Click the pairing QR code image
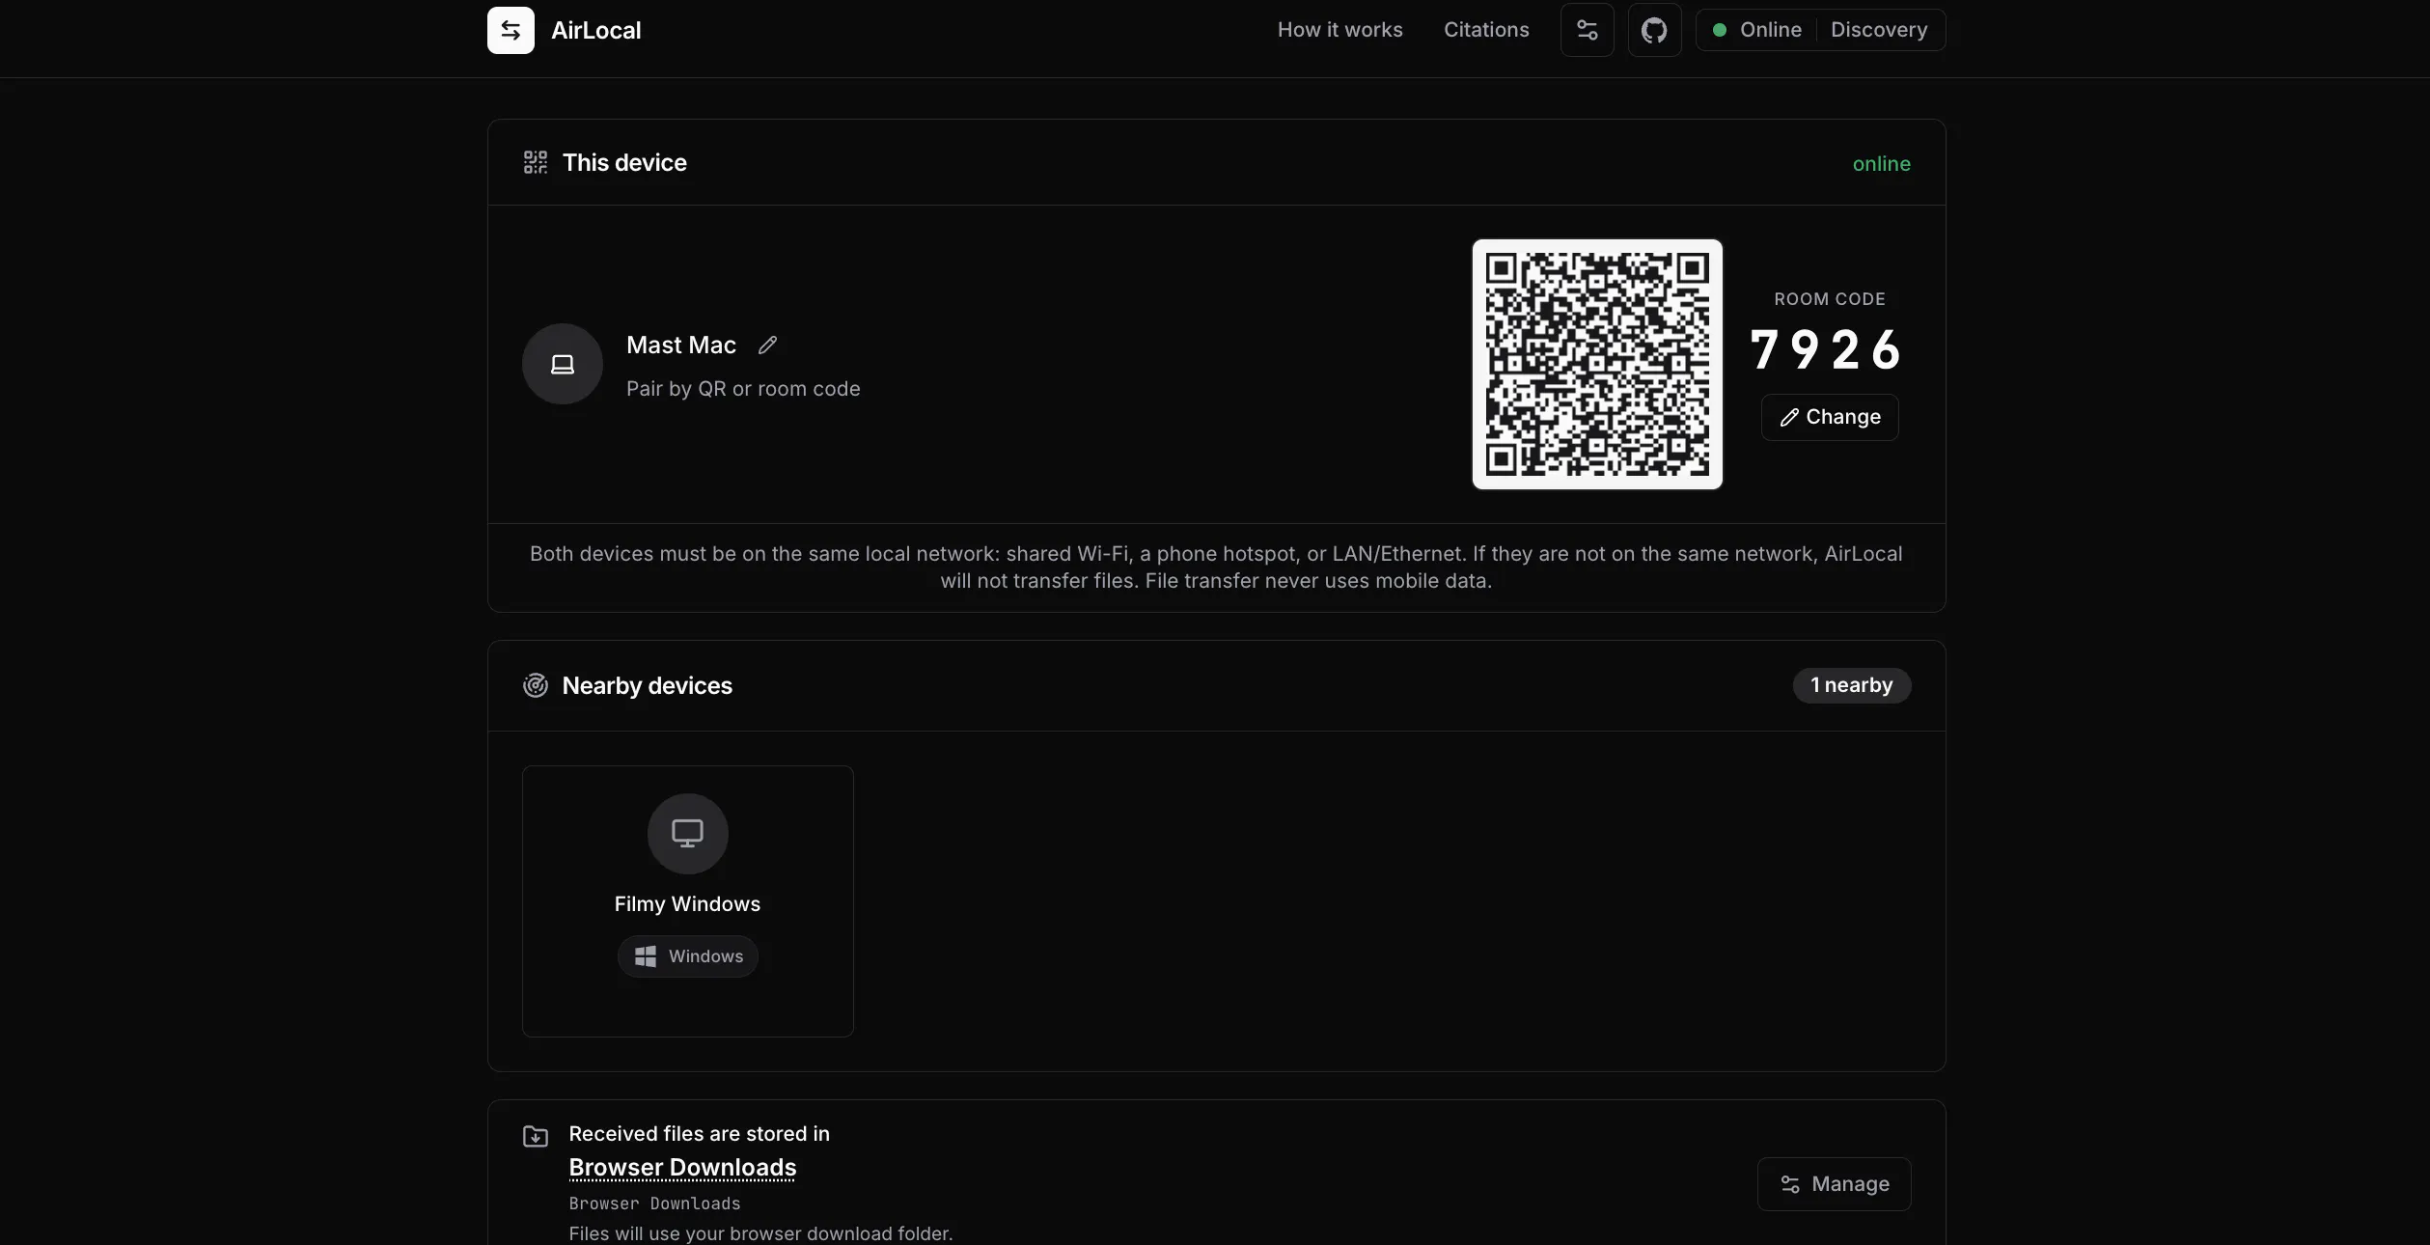This screenshot has width=2430, height=1245. [1597, 364]
